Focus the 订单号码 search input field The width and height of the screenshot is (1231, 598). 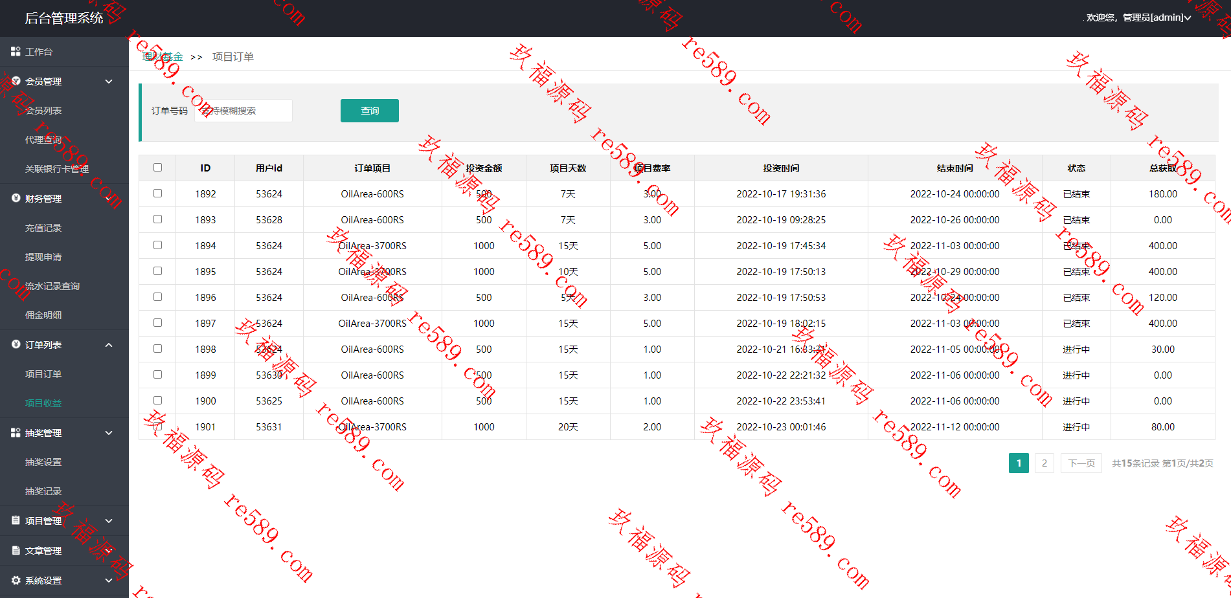click(243, 111)
